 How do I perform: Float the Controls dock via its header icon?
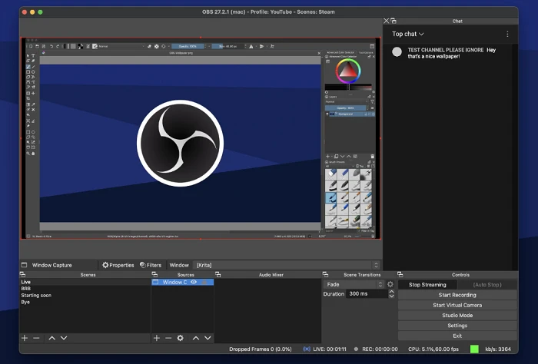click(x=400, y=275)
